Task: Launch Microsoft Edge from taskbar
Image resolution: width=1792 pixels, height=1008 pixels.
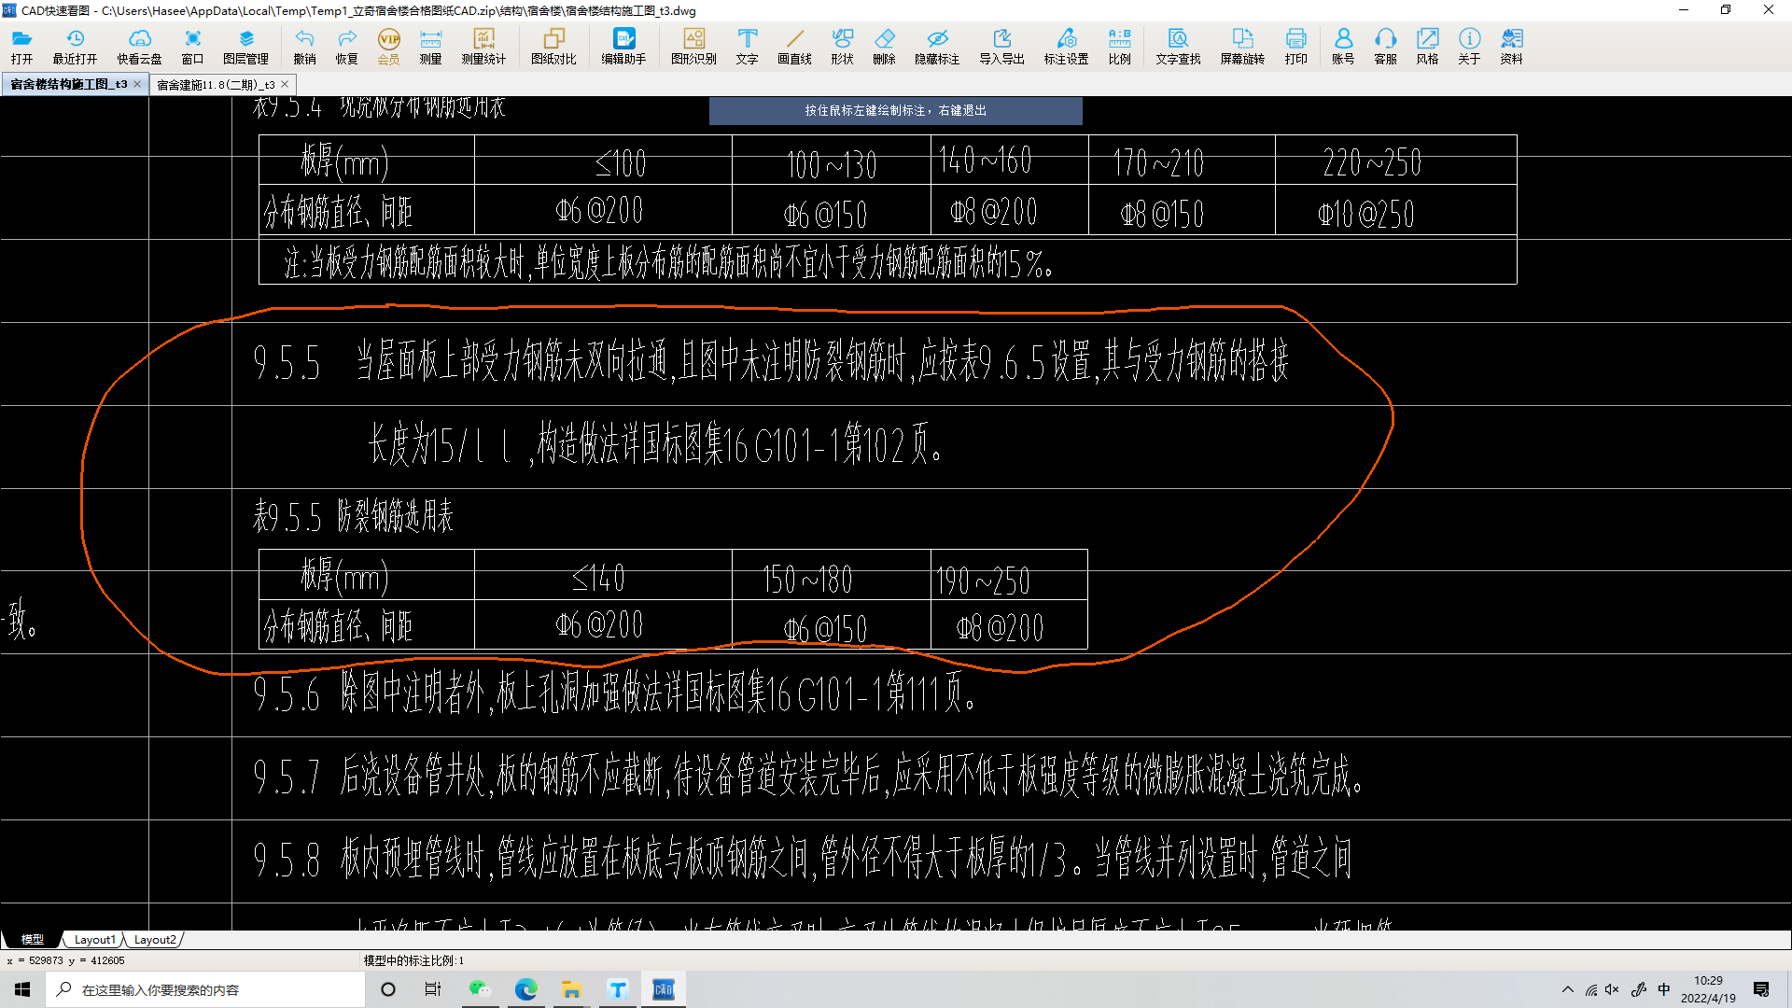Action: pyautogui.click(x=525, y=989)
